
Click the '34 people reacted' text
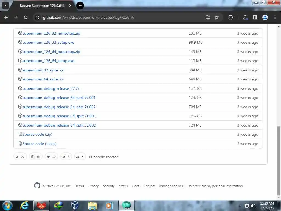pos(103,157)
